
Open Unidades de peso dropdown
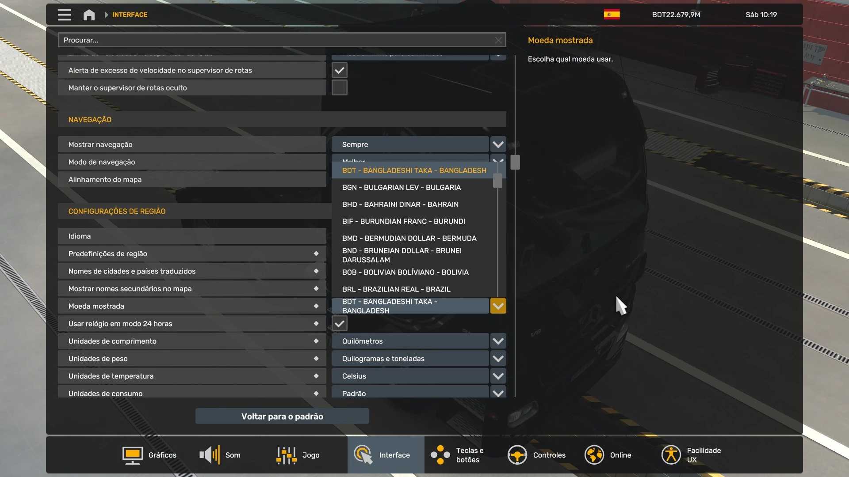[x=498, y=359]
